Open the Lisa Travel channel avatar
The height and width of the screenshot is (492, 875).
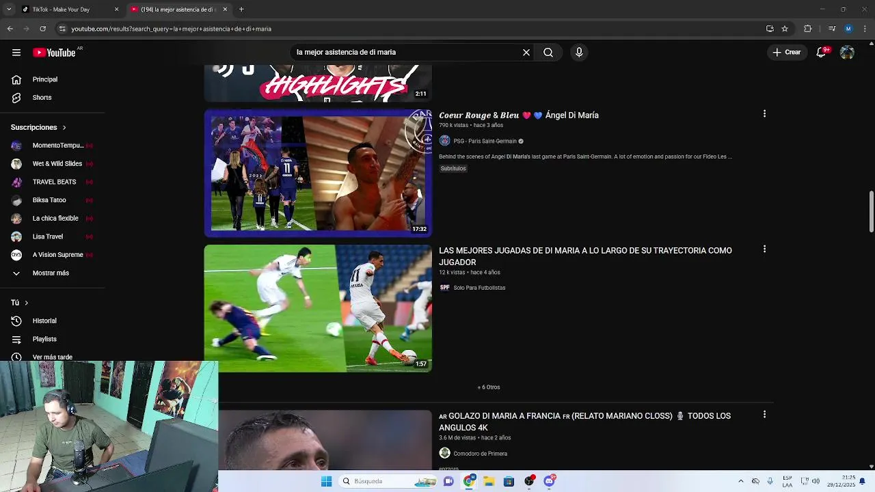pyautogui.click(x=16, y=236)
